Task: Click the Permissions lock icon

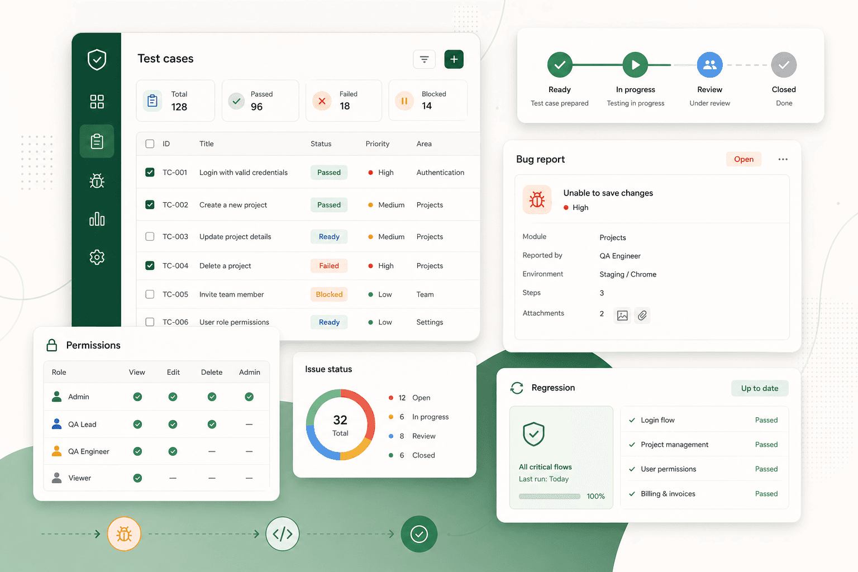Action: click(x=52, y=345)
